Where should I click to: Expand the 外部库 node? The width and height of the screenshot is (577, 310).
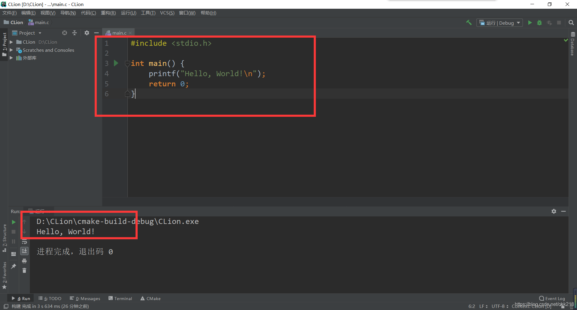[11, 58]
